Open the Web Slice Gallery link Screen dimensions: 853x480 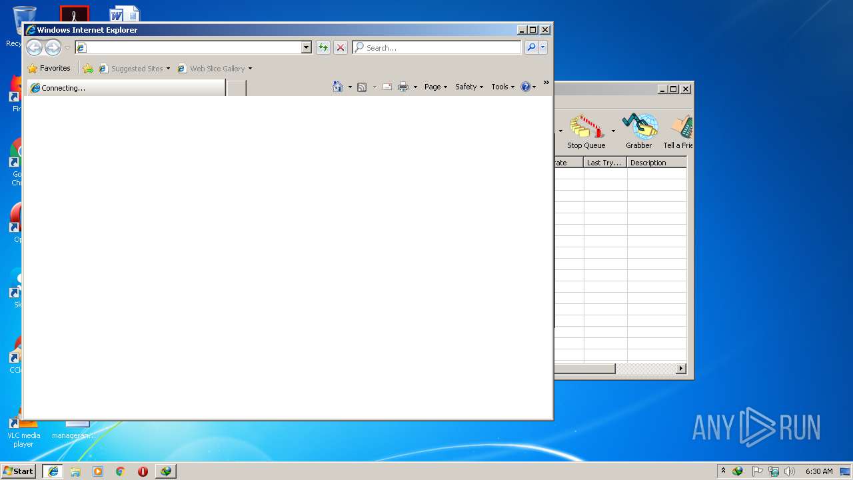[x=211, y=68]
